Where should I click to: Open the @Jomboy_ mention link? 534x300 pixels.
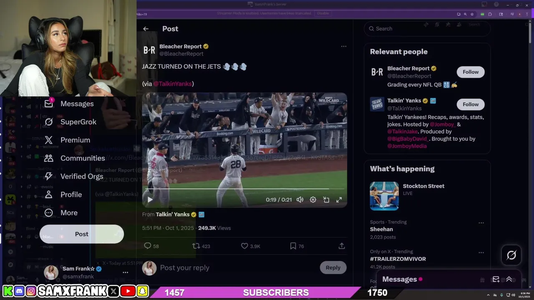pos(443,124)
